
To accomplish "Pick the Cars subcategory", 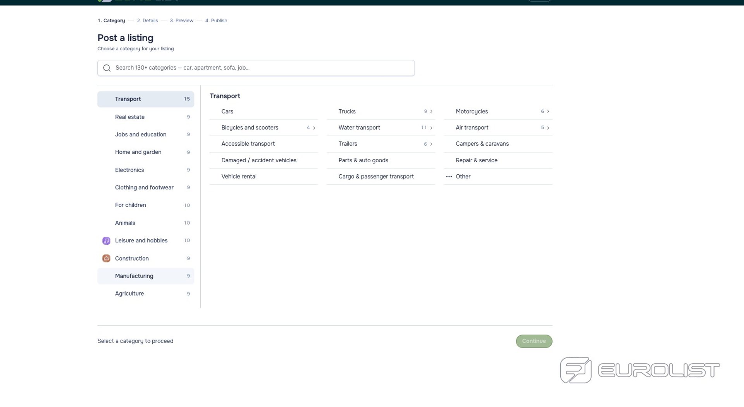I will click(263, 112).
